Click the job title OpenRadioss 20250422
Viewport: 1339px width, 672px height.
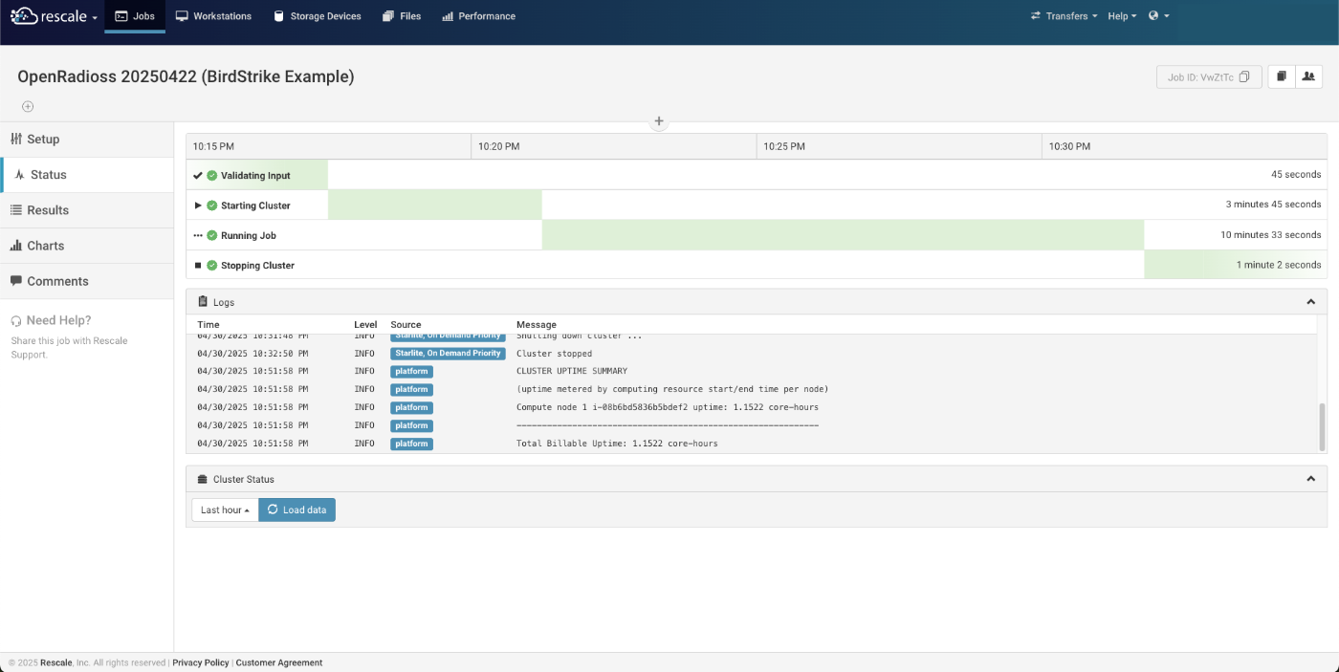click(x=186, y=76)
